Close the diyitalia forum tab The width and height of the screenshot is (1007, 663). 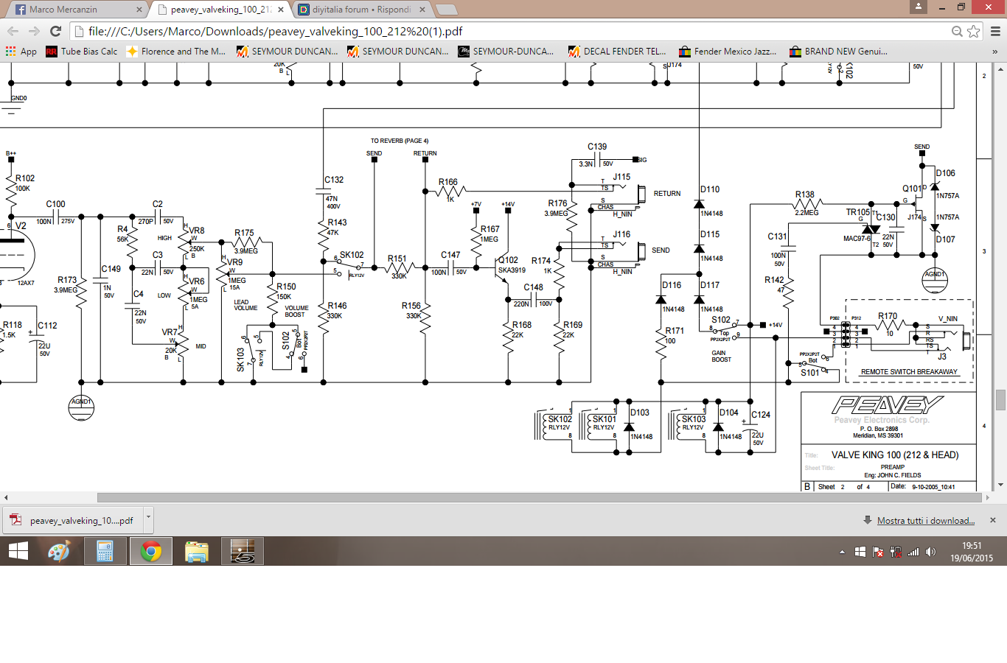point(422,10)
